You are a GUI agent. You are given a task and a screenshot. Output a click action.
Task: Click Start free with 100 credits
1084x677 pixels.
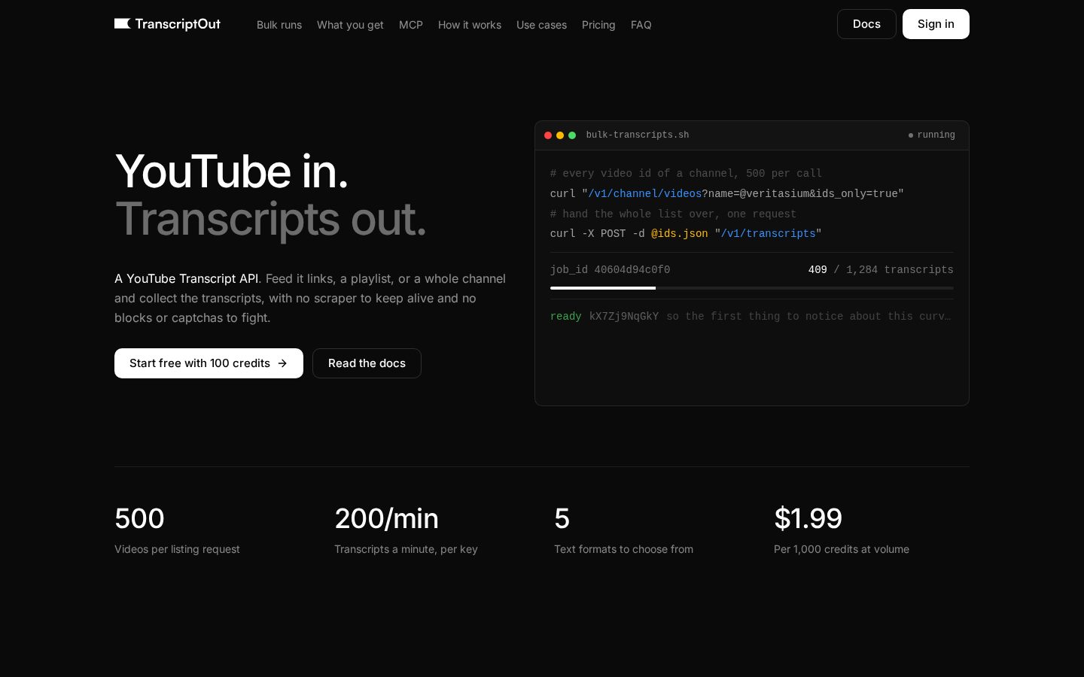point(209,363)
